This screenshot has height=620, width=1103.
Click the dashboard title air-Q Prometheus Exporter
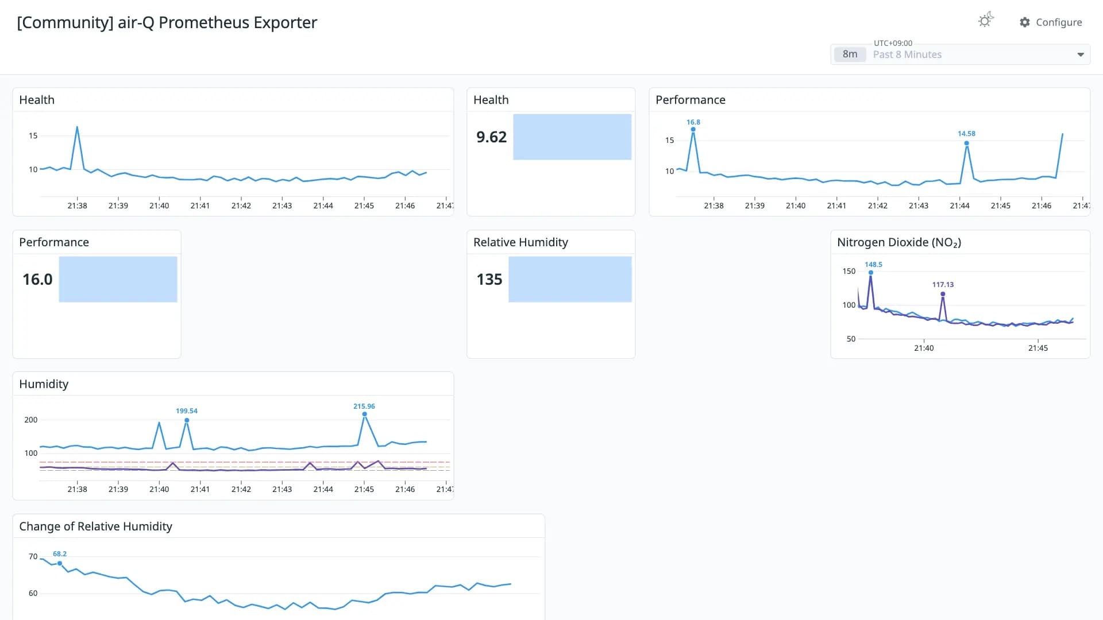[x=167, y=22]
